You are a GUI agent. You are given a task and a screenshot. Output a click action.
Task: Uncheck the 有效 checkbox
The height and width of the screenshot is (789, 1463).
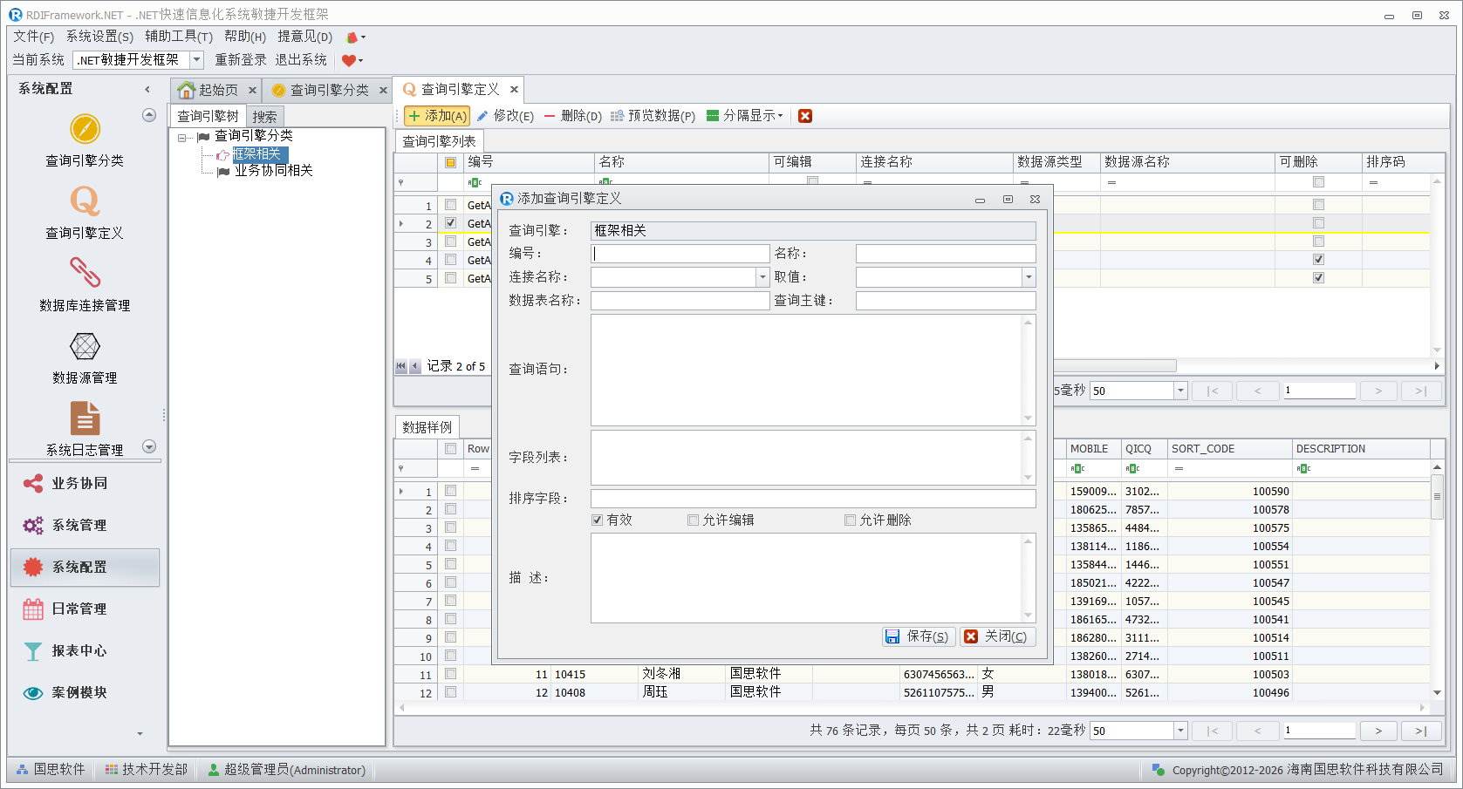(598, 520)
